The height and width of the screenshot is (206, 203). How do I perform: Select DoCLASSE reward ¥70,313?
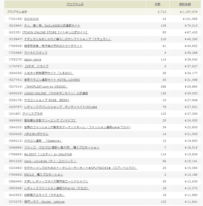point(191,26)
